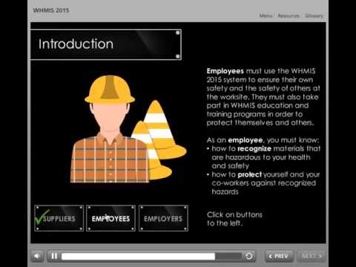The width and height of the screenshot is (356, 267).
Task: Select the Employees button
Action: point(111,218)
